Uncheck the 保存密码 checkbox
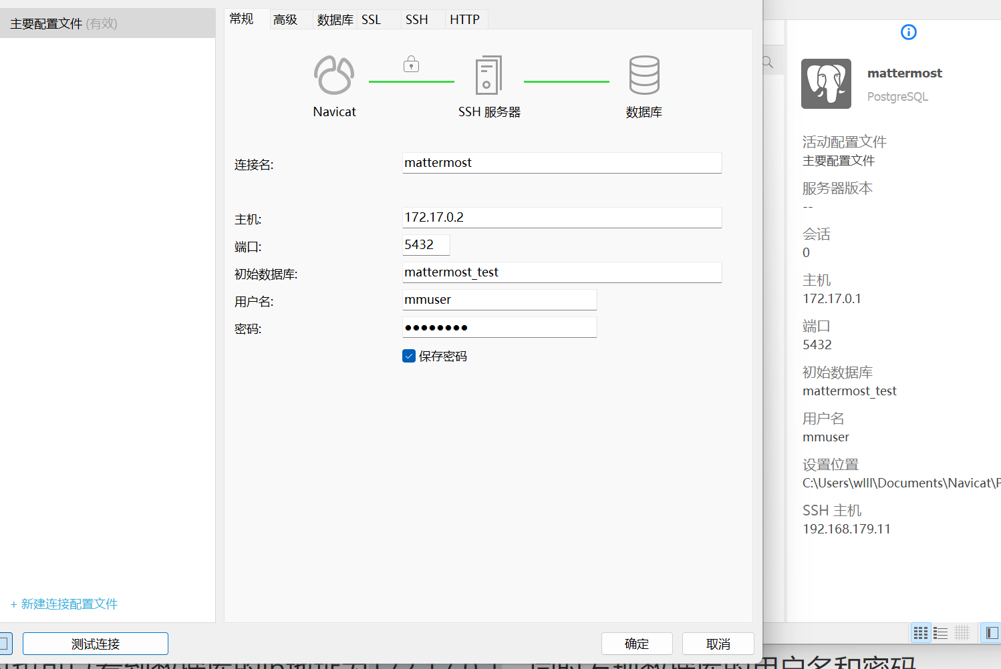This screenshot has height=669, width=1001. point(408,356)
